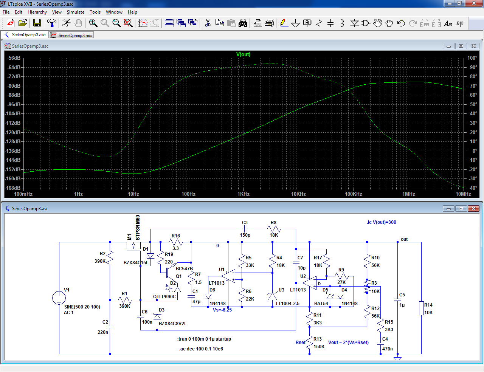Open the View menu

click(57, 12)
